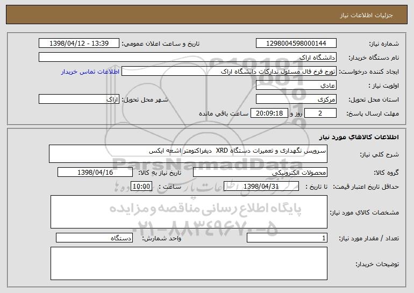Select the delivery province field مرکزی
Image resolution: width=414 pixels, height=293 pixels.
[x=296, y=99]
